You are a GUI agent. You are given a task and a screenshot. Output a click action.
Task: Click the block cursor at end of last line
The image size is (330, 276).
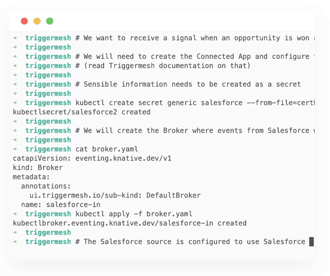[311, 241]
